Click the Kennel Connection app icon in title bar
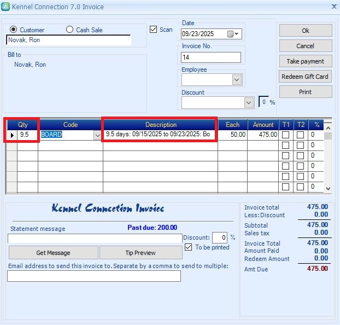Image resolution: width=340 pixels, height=325 pixels. (5, 7)
